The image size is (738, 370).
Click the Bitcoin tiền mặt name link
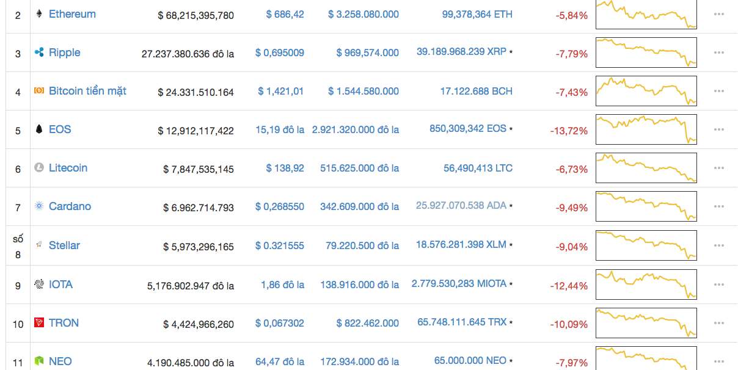click(x=87, y=91)
